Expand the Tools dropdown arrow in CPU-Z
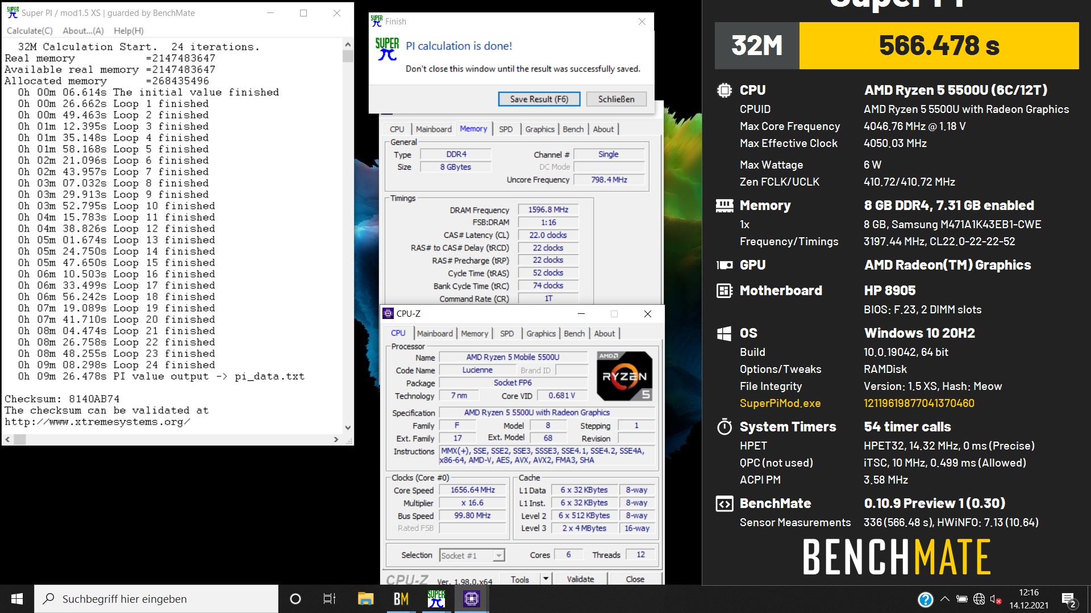Viewport: 1091px width, 613px height. (545, 580)
